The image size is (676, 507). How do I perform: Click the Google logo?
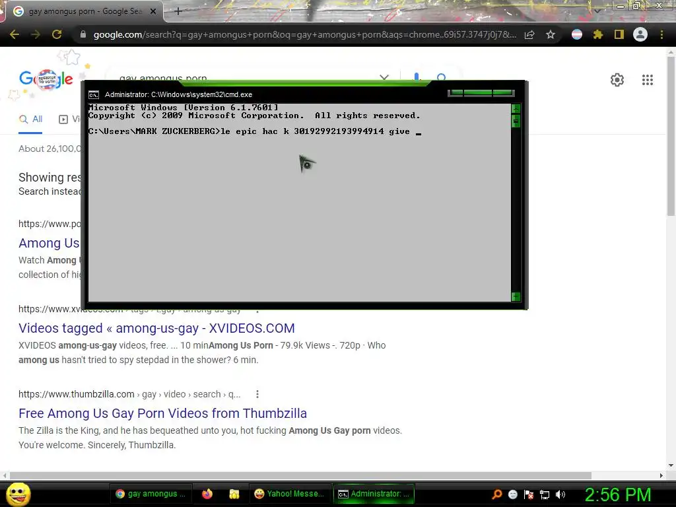point(46,79)
